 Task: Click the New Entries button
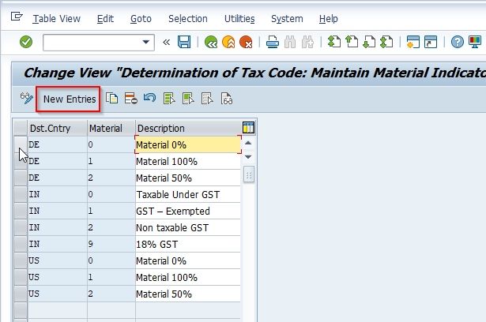(x=70, y=99)
